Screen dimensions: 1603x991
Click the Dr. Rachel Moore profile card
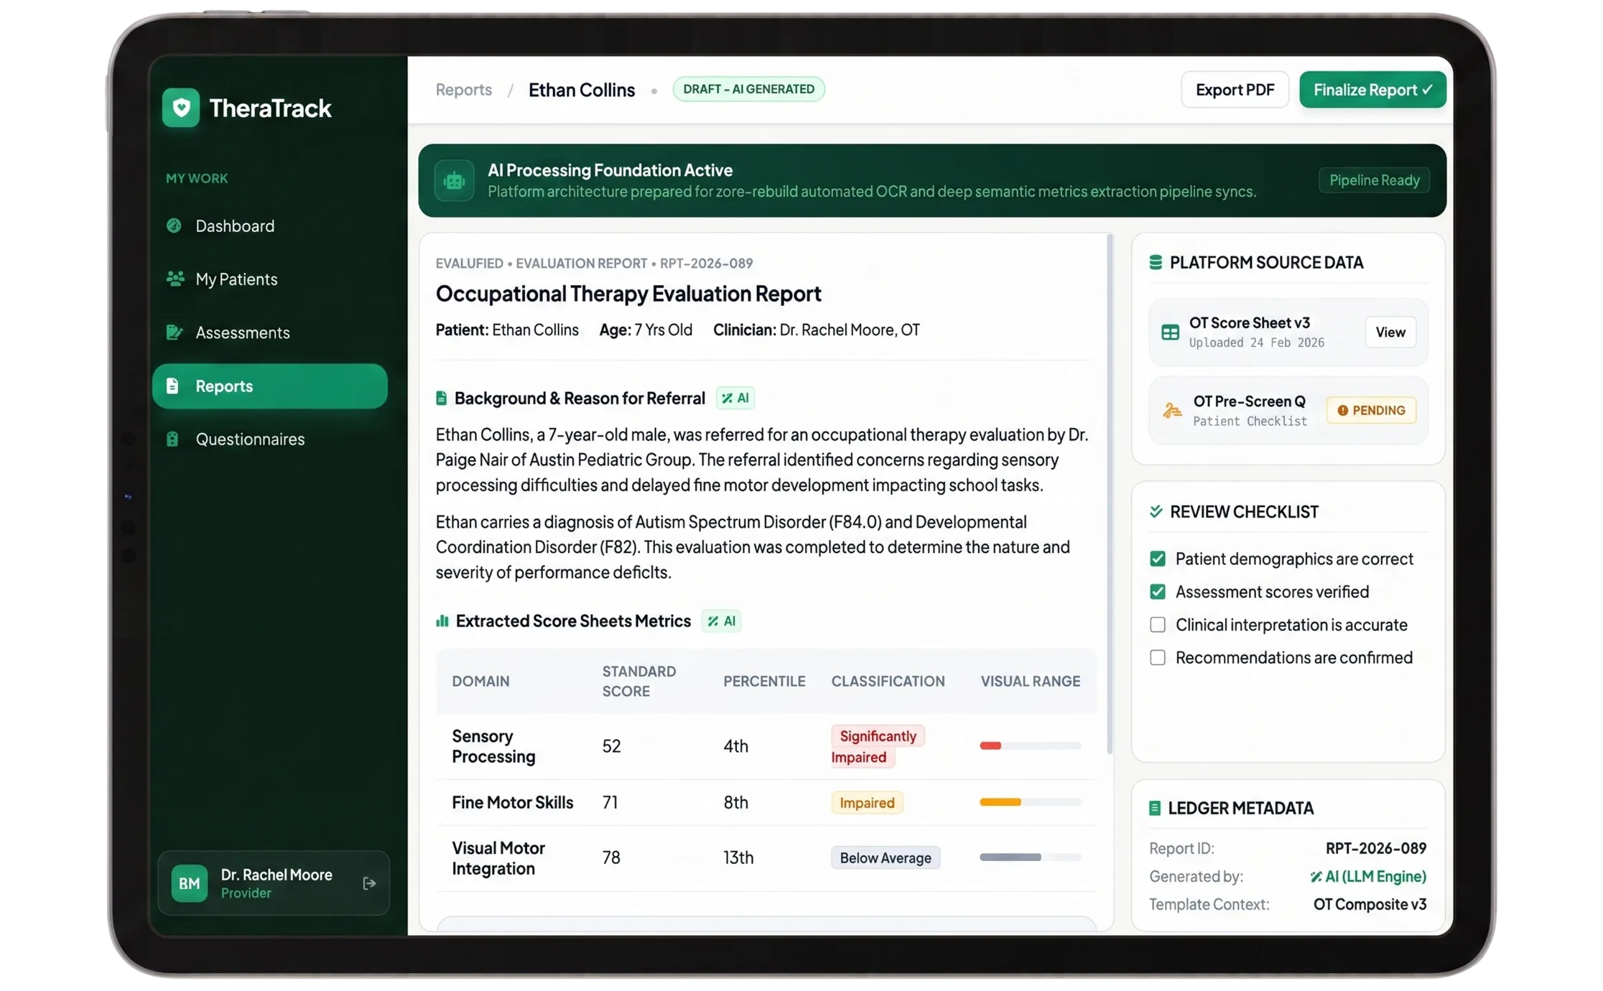274,883
